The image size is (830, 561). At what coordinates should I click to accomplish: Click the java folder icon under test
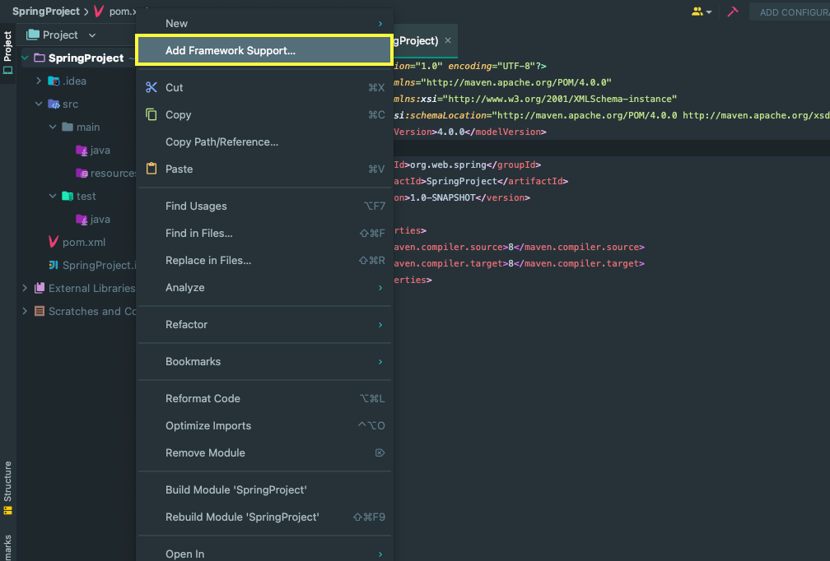[82, 219]
